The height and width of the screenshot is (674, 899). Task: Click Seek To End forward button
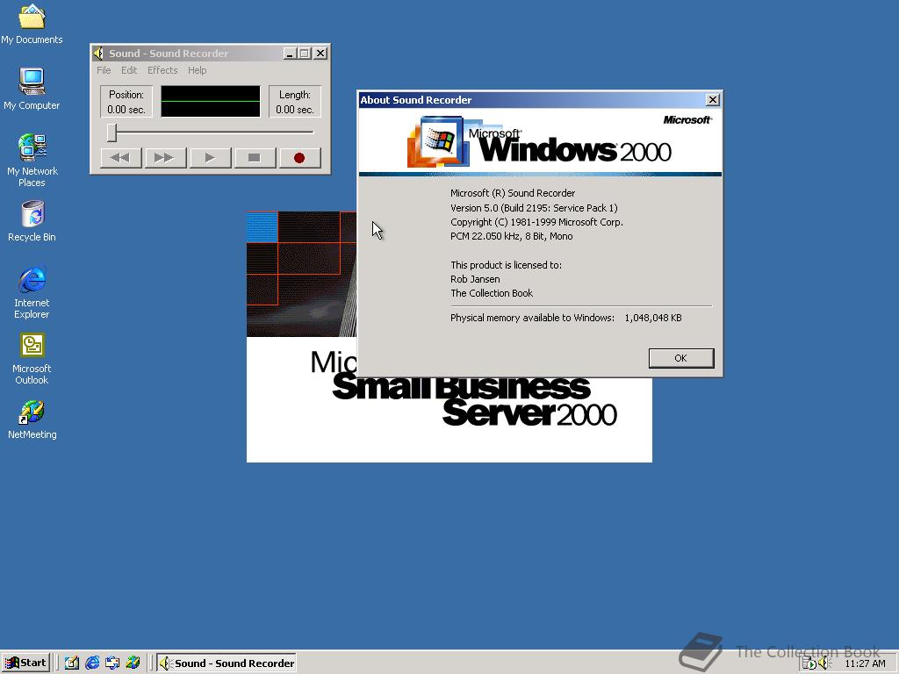point(165,158)
